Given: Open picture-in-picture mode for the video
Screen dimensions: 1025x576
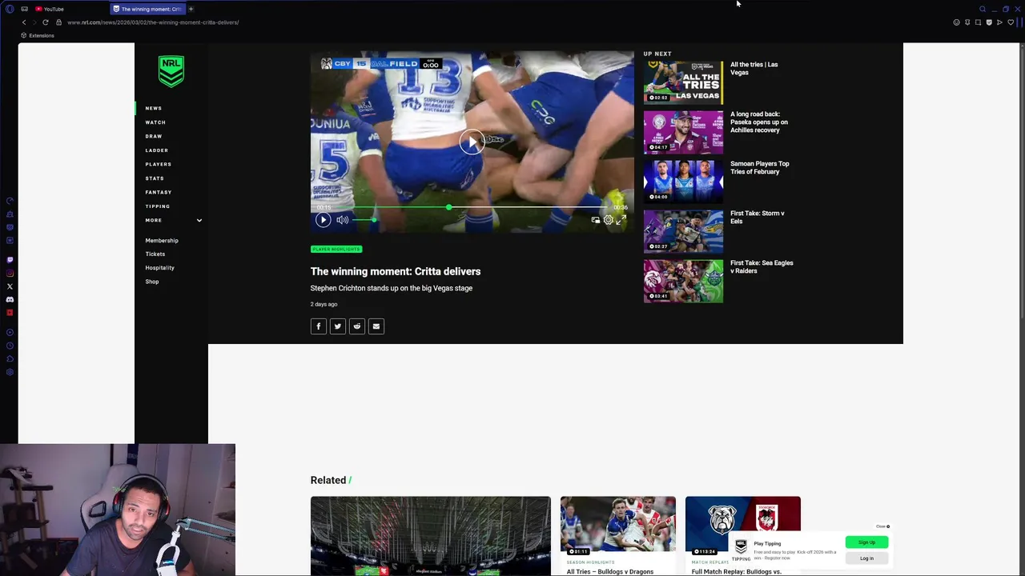Looking at the screenshot, I should (x=595, y=220).
